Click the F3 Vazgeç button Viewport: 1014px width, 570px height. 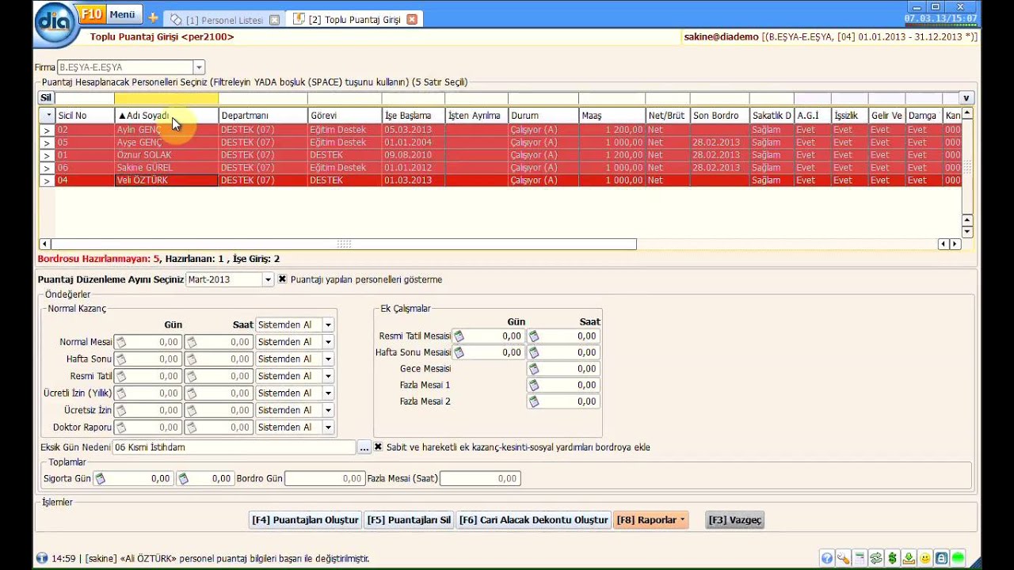[x=734, y=520]
